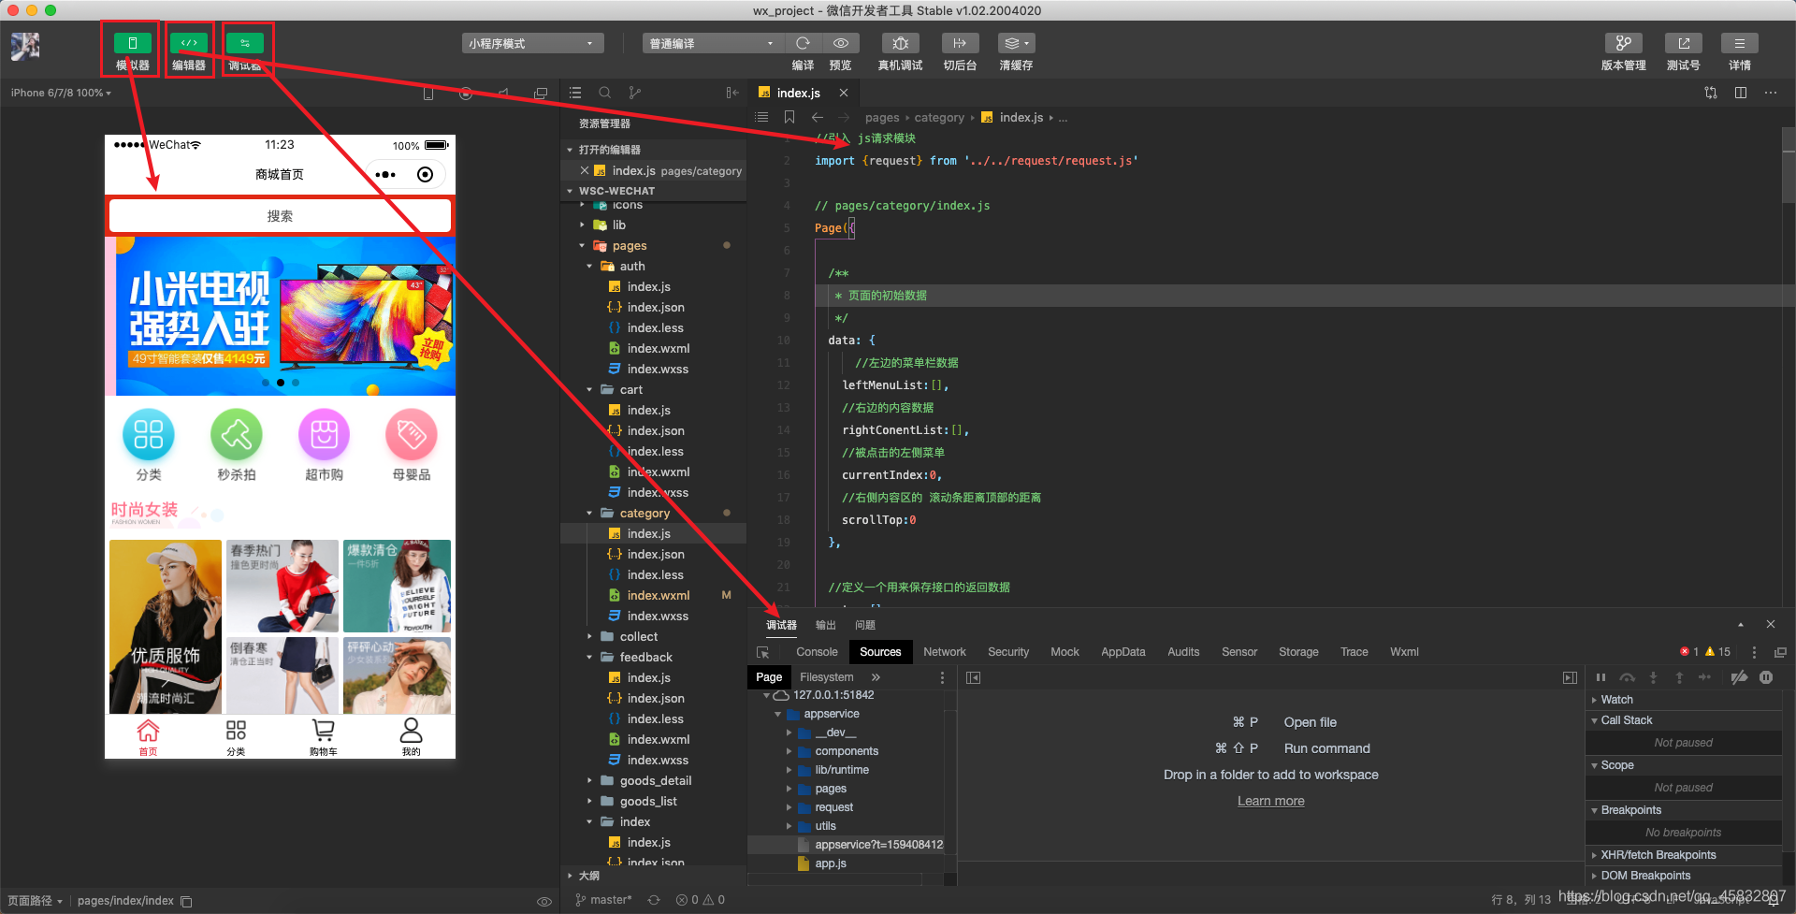Screen dimensions: 1796x914
Task: Collapse the file tree side panel
Action: (x=732, y=93)
